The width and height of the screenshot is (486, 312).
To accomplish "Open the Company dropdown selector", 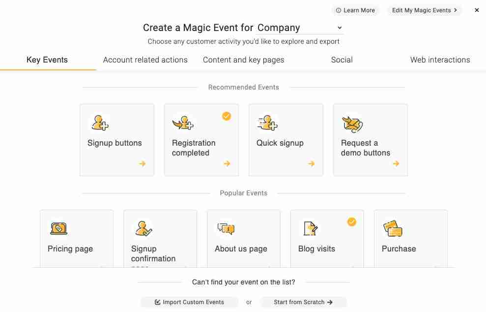I will click(x=299, y=28).
